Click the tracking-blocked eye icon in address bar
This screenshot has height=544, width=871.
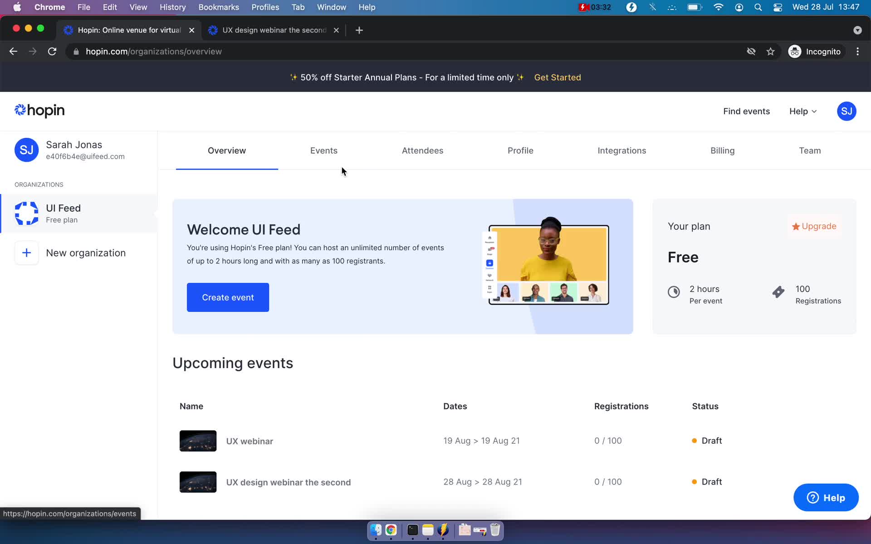pos(751,52)
